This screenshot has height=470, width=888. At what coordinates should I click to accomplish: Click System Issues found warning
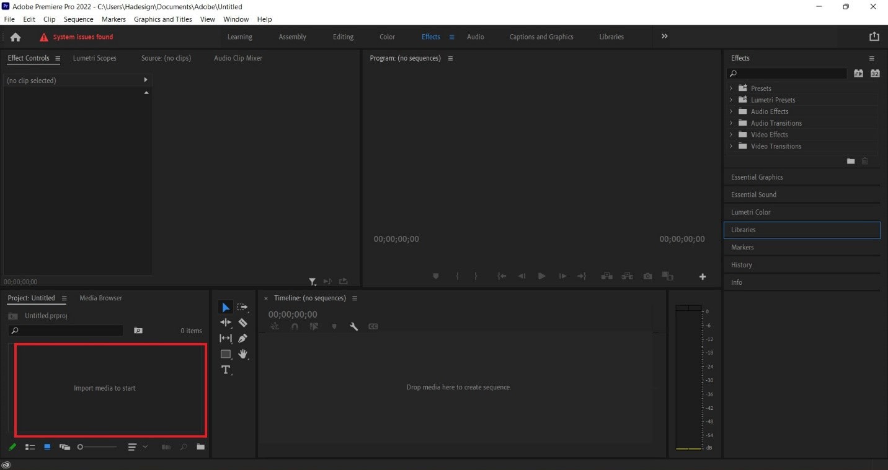pos(76,37)
